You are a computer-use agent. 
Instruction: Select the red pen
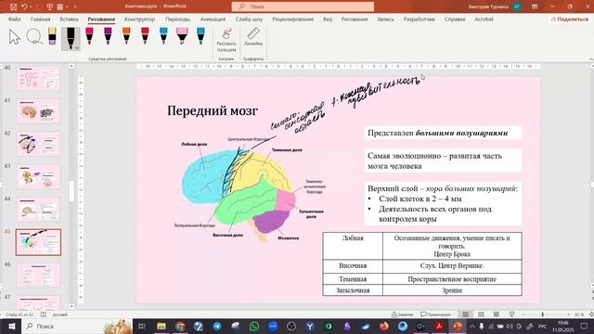tap(145, 36)
